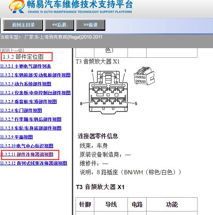
Task: Click the T3 音频放大器 X1 caption above the diagram
Action: pos(97,61)
